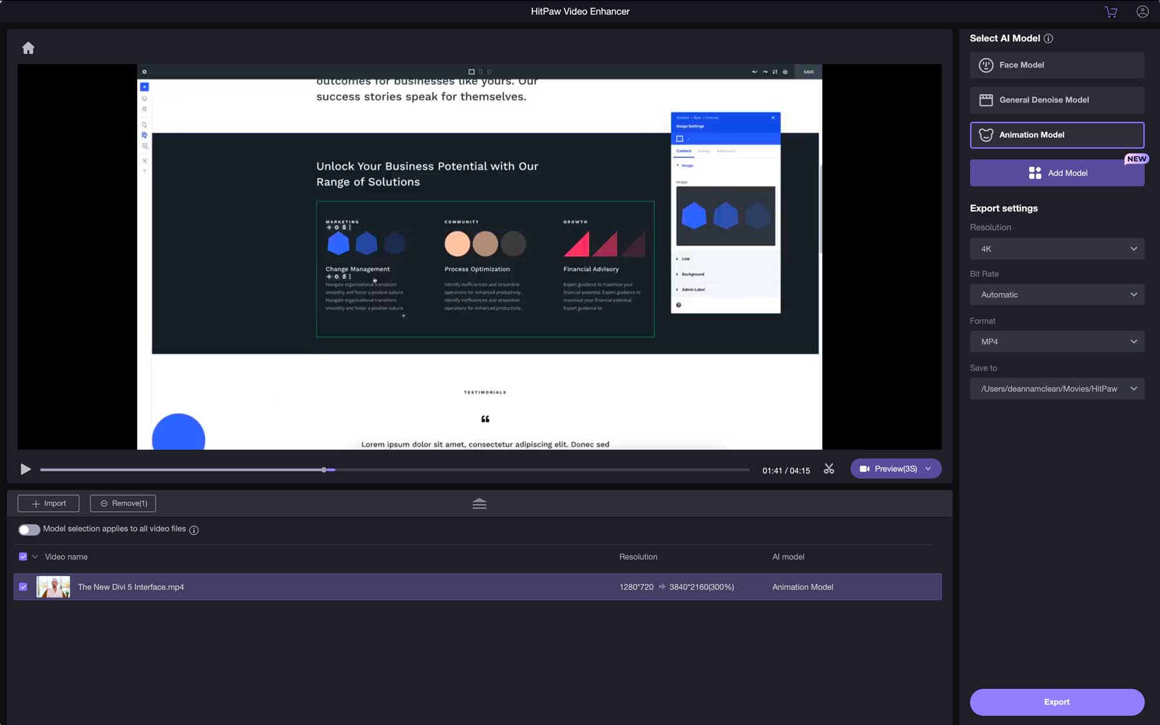1160x725 pixels.
Task: Expand the Bit Rate dropdown
Action: [1056, 295]
